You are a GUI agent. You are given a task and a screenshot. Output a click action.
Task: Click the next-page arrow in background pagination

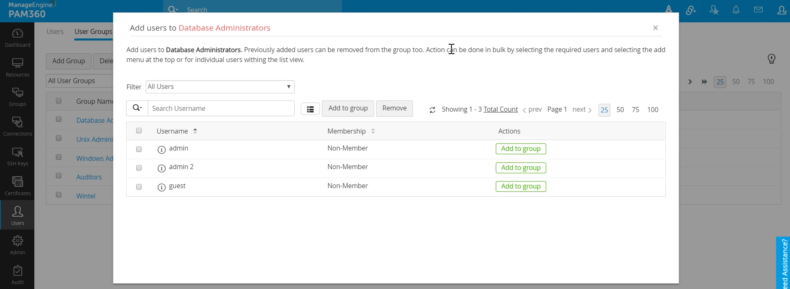[690, 82]
